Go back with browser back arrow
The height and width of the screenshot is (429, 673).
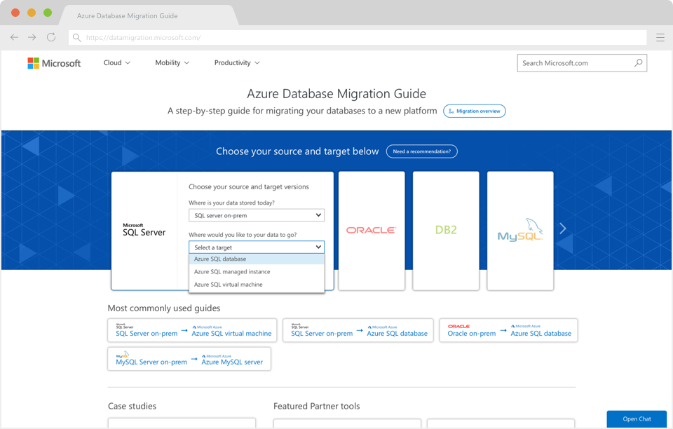point(14,37)
